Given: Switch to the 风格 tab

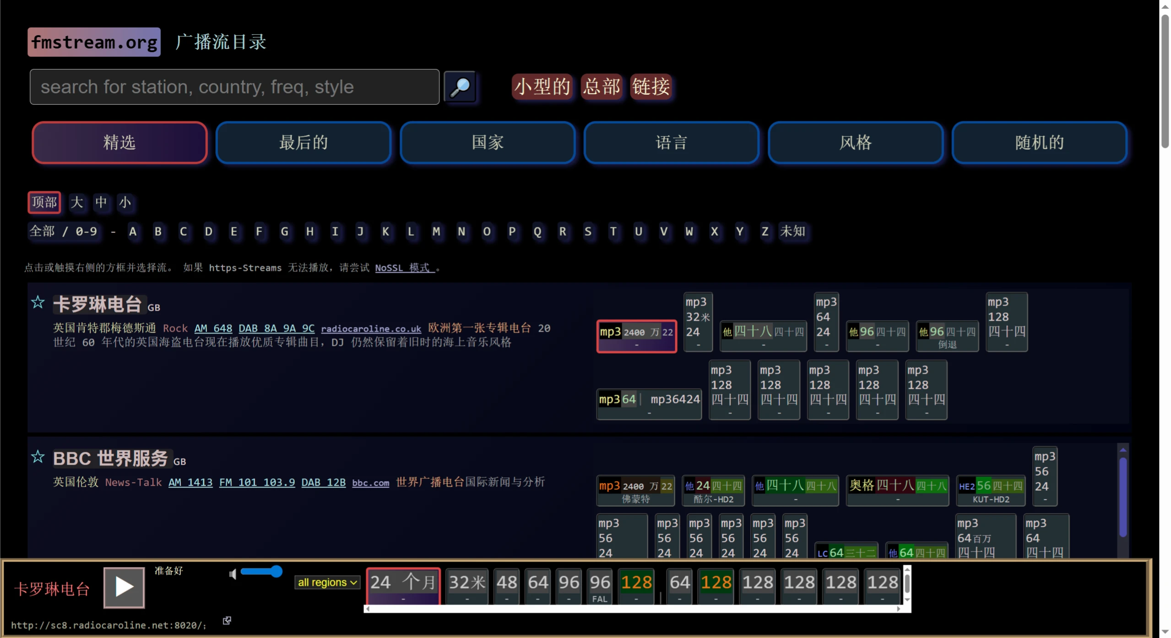Looking at the screenshot, I should click(x=856, y=142).
